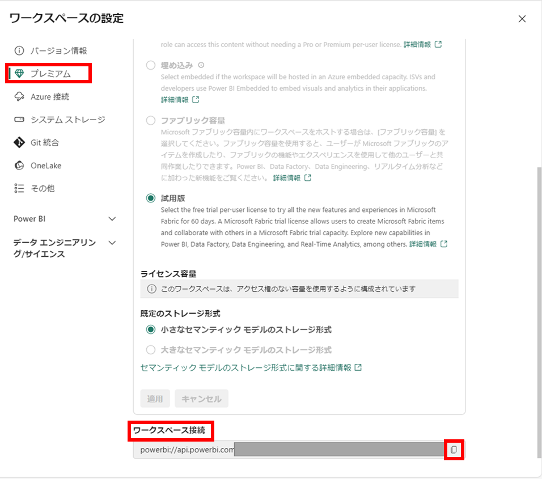Click the Power BI section label

coord(29,219)
